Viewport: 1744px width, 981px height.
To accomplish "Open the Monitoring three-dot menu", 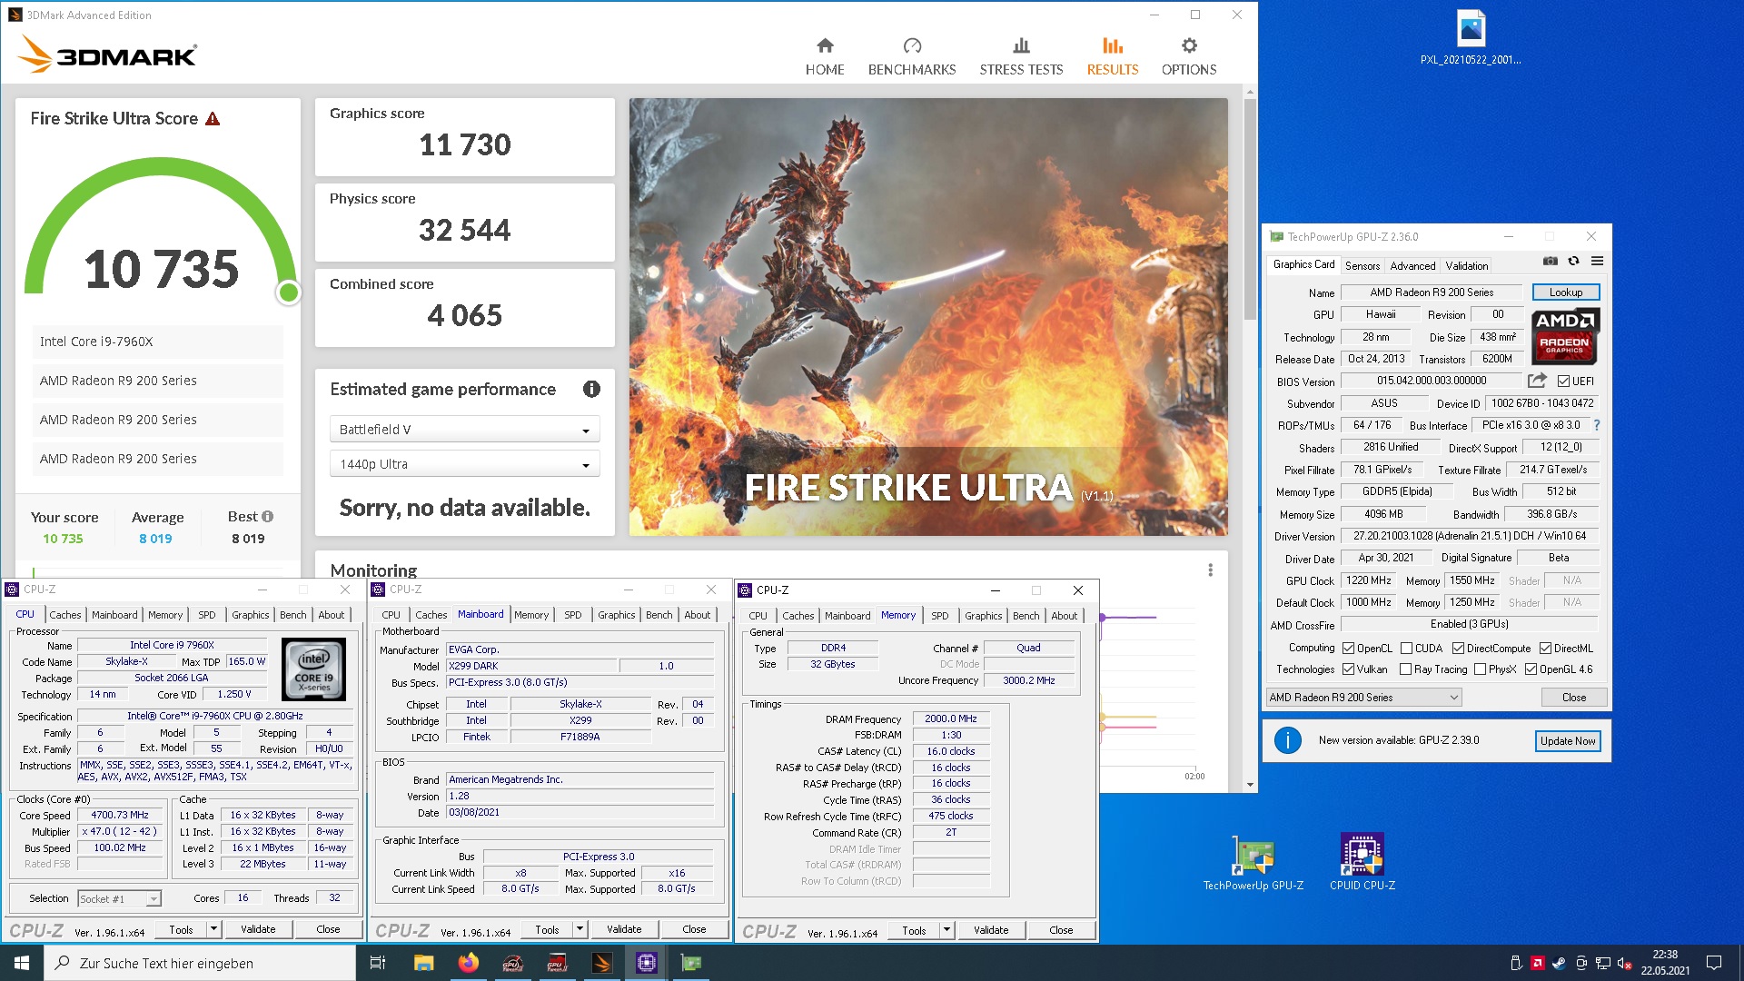I will pos(1210,570).
